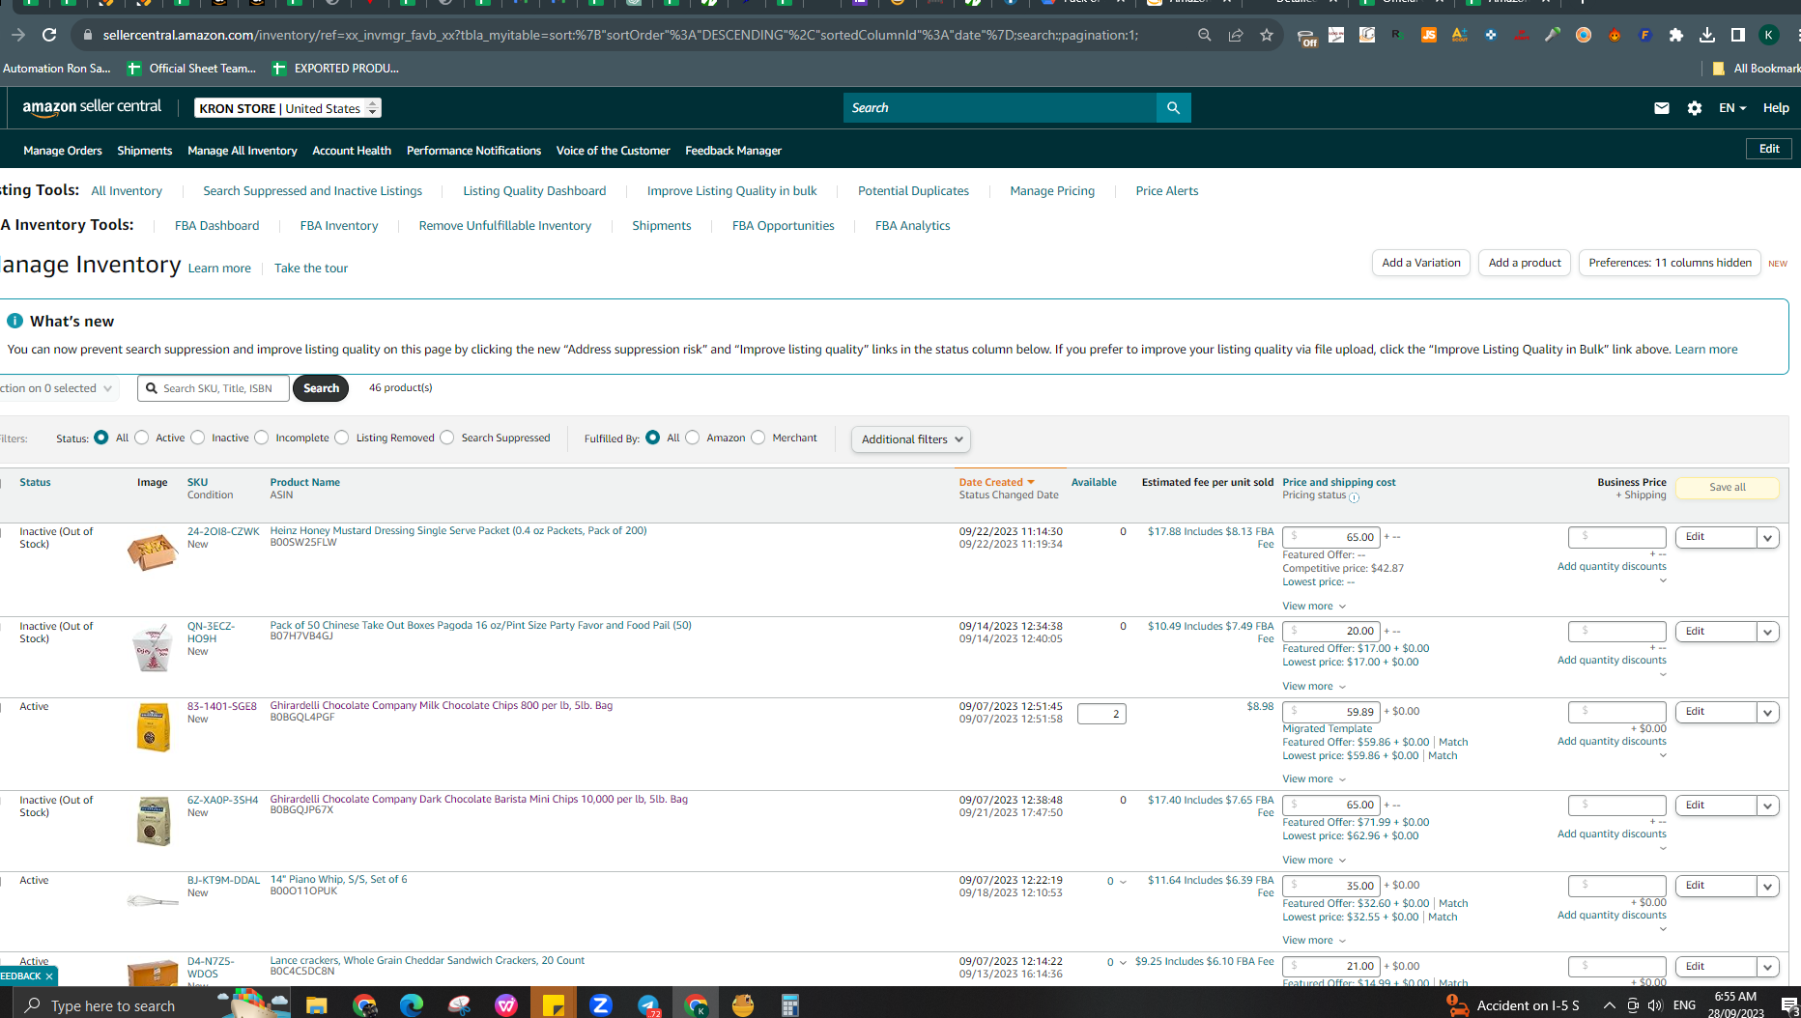Click Match beside Featured Offer $59.86

(x=1453, y=743)
